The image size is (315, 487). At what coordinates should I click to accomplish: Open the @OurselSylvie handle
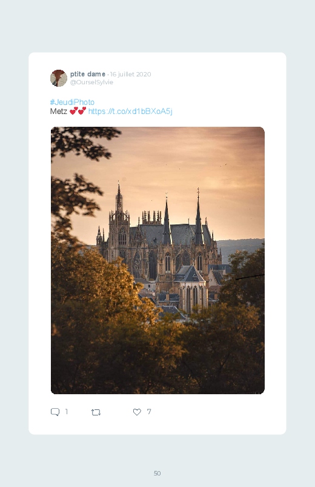tap(91, 82)
